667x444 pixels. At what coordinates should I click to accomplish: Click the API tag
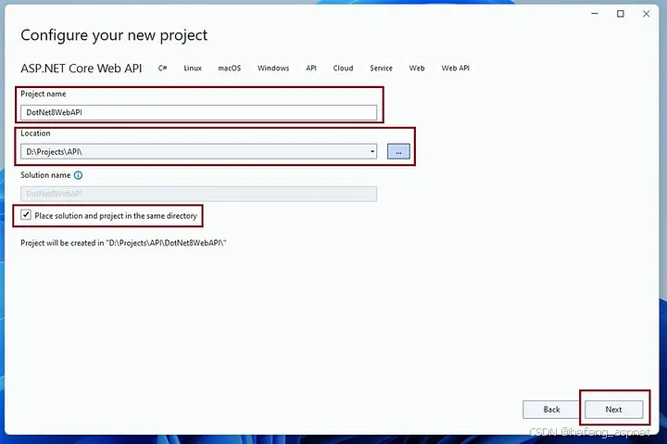click(x=311, y=68)
